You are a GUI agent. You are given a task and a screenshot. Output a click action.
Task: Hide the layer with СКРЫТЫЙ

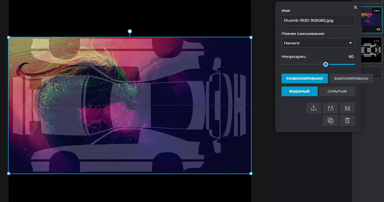click(x=337, y=91)
